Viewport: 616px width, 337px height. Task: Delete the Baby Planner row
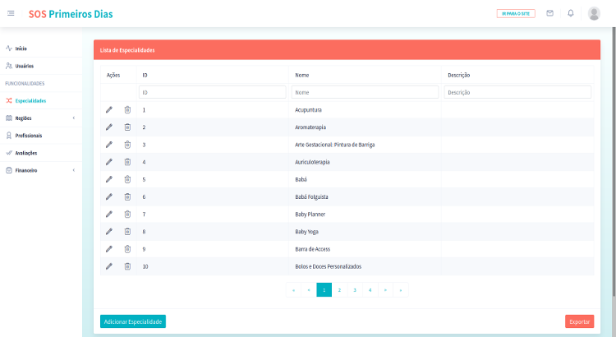127,215
